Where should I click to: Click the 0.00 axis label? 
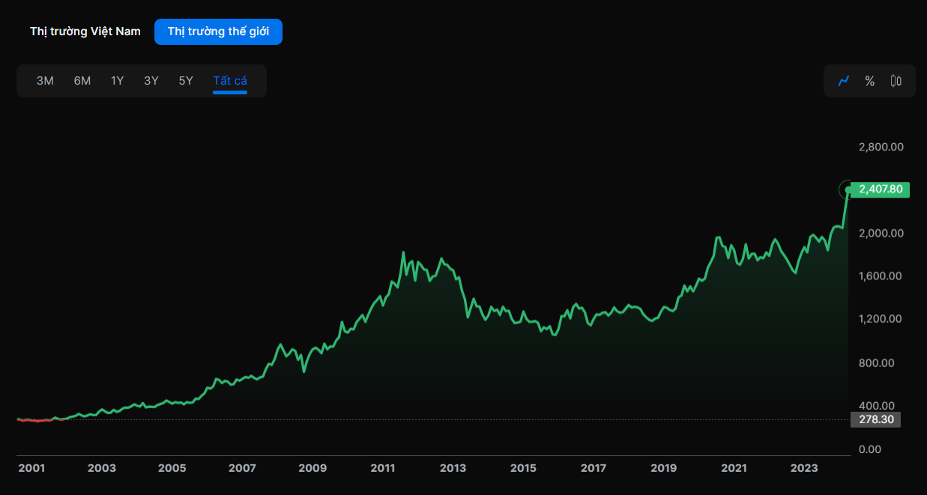click(869, 449)
